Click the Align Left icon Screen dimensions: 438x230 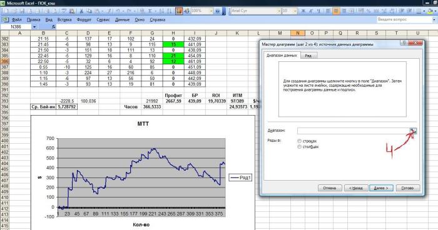pyautogui.click(x=328, y=11)
